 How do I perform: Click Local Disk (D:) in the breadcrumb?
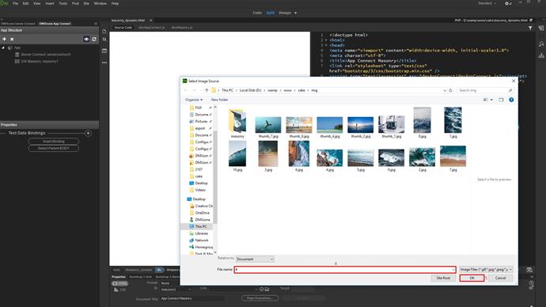pos(250,90)
